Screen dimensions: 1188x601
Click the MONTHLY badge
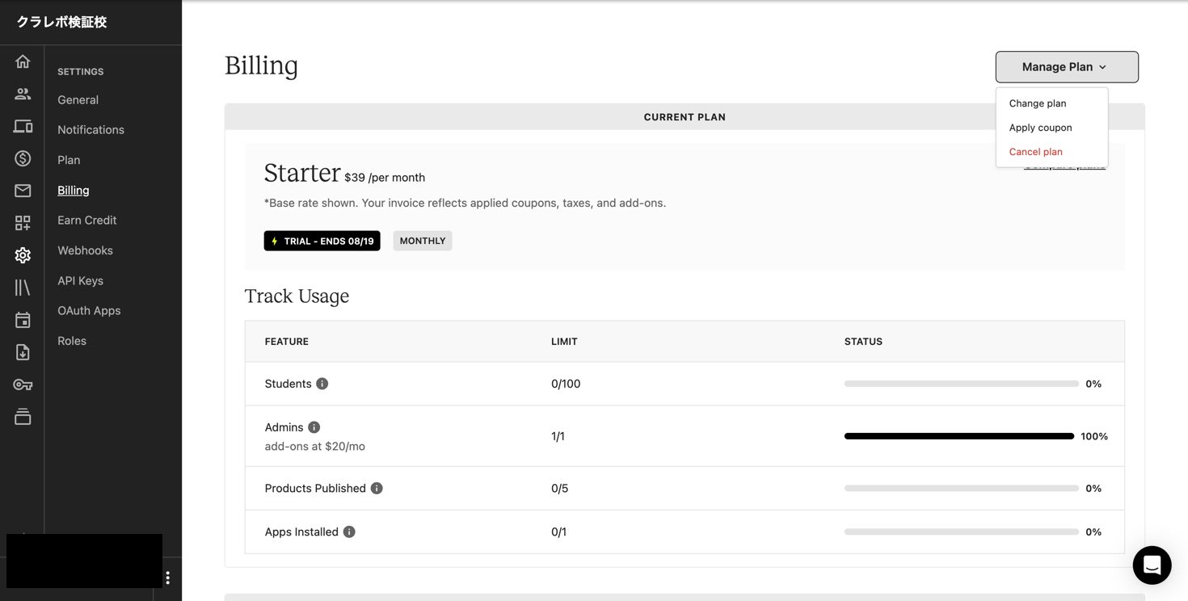coord(423,241)
